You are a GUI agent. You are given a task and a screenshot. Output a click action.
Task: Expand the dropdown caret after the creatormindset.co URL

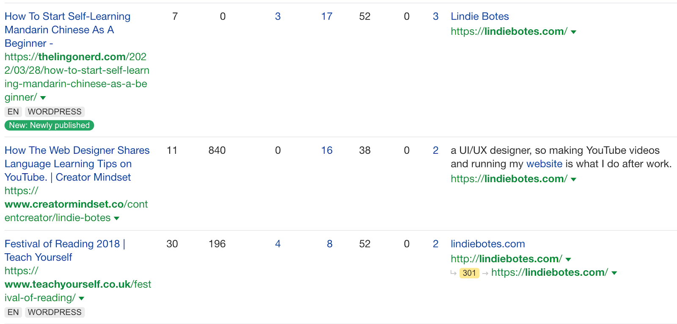click(x=117, y=218)
